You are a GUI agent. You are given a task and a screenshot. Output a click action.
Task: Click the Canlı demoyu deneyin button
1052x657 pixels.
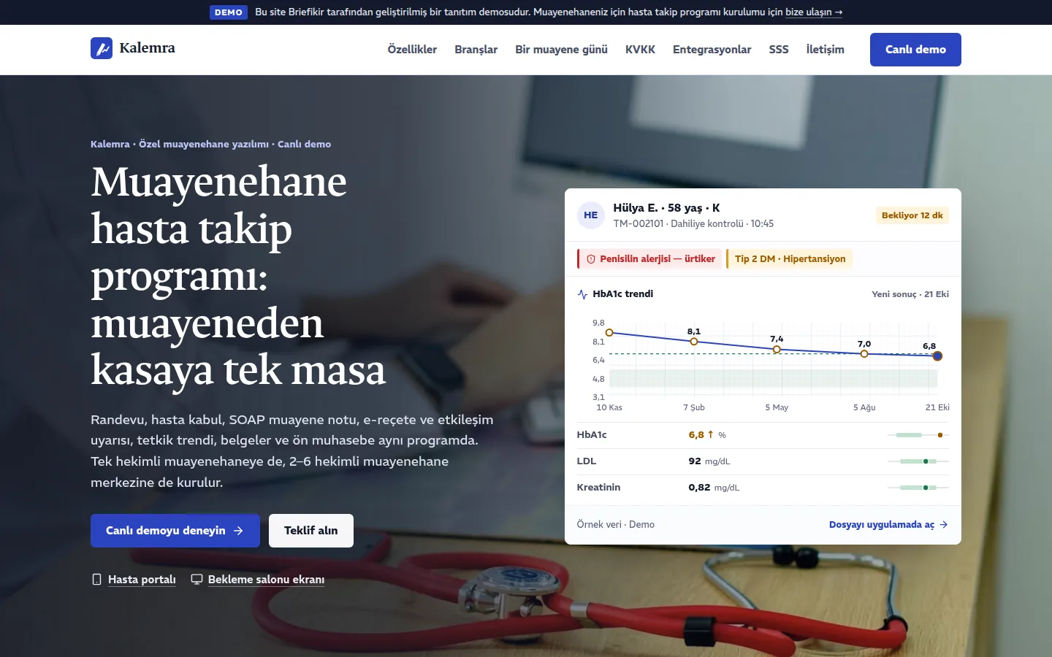[175, 531]
